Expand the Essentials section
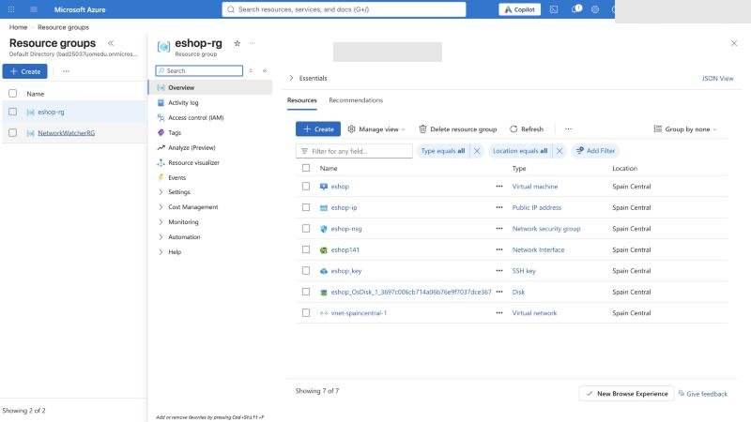Viewport: 751px width, 422px height. (291, 78)
